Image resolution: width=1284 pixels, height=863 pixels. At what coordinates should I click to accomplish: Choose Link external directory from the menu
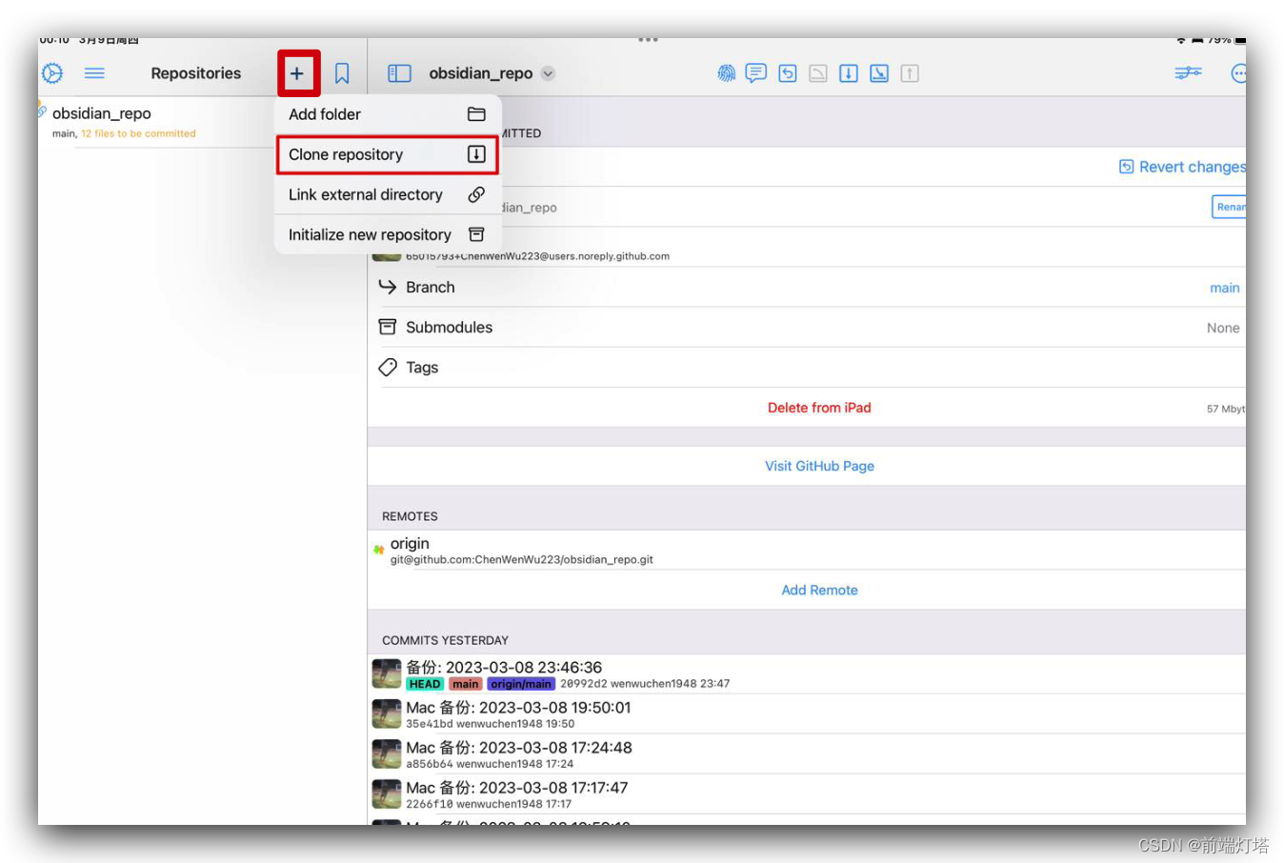[x=388, y=194]
